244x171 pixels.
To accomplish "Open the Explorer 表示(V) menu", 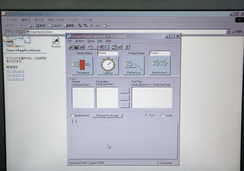I will pos(39,20).
